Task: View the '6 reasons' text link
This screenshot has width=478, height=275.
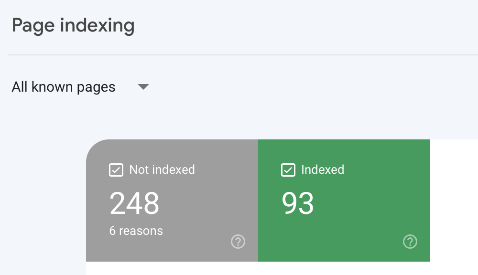Action: (x=136, y=231)
